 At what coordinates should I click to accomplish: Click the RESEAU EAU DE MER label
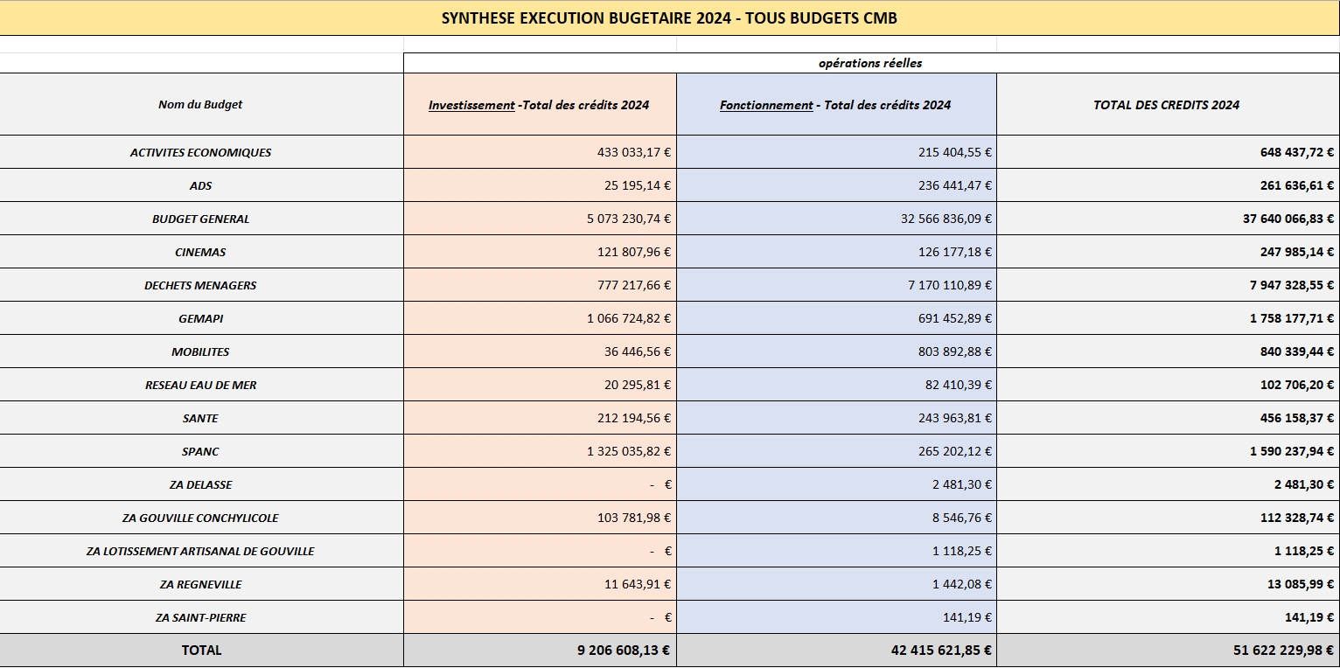pos(200,385)
